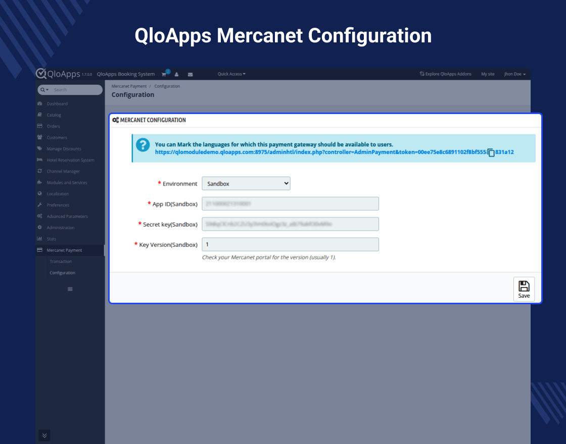566x444 pixels.
Task: Click the Hotel Reservation System bed icon
Action: tap(40, 159)
